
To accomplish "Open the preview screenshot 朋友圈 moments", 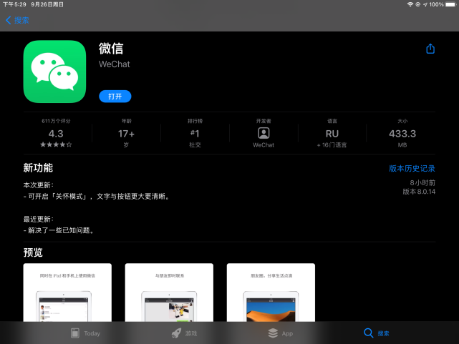I will (x=271, y=293).
